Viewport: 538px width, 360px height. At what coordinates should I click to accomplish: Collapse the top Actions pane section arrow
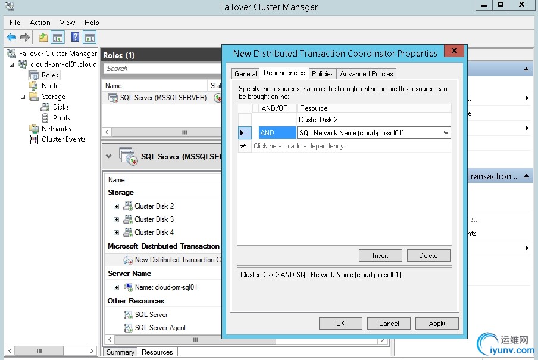(x=526, y=69)
